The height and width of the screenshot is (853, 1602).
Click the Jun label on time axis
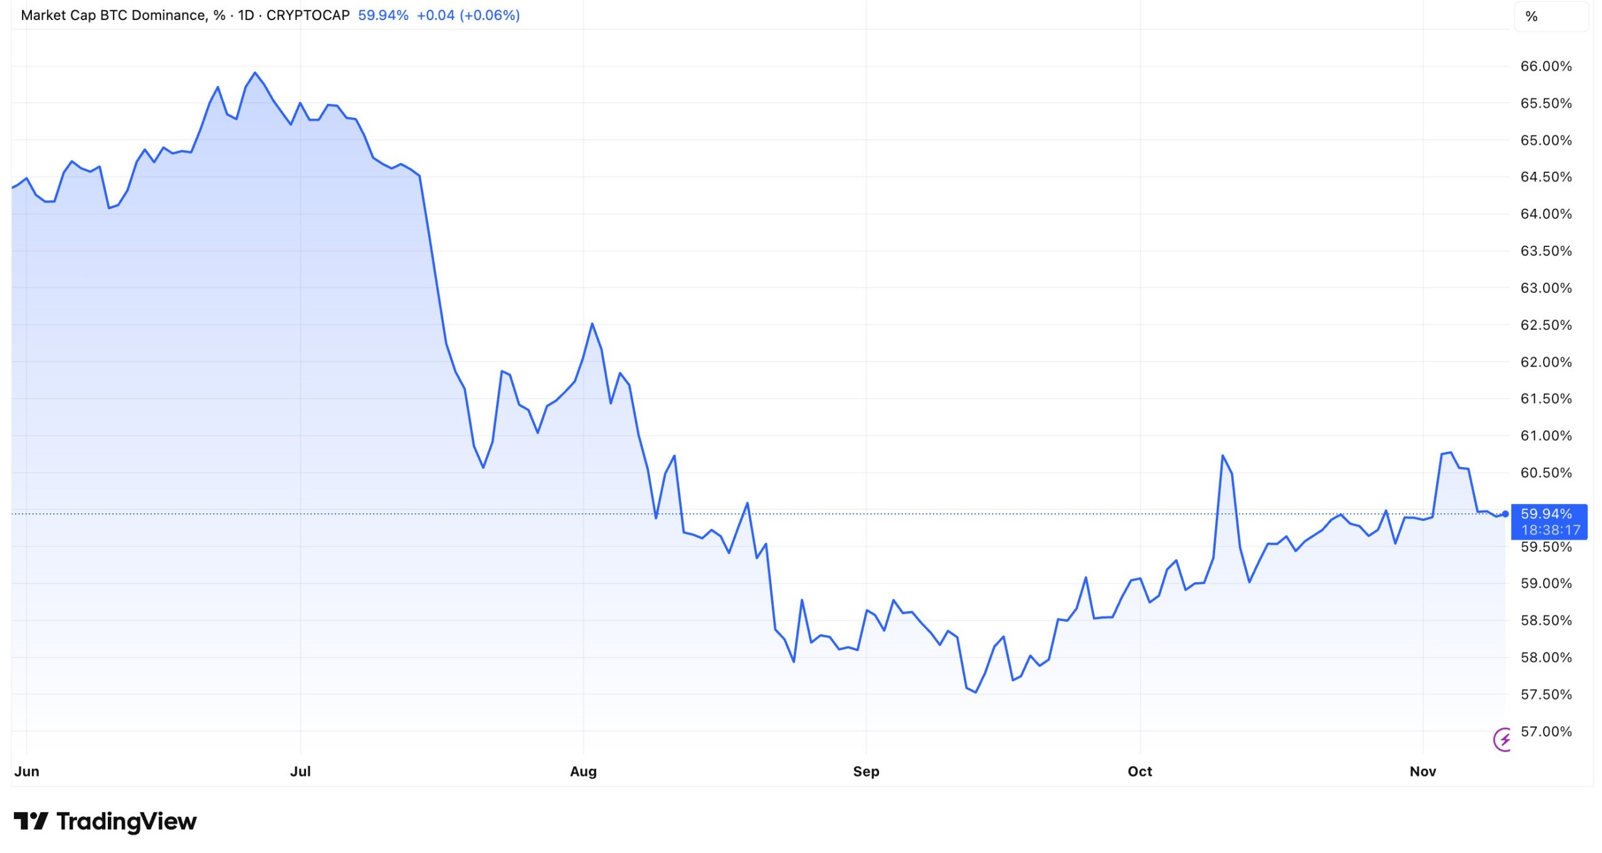click(x=27, y=772)
